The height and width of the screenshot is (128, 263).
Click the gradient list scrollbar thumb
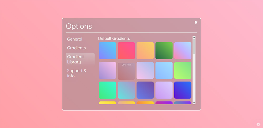click(x=194, y=46)
